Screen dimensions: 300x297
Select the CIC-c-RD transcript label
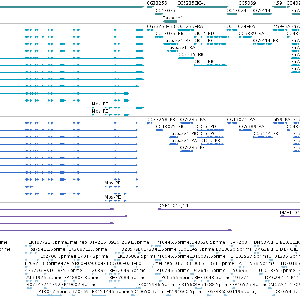tap(204, 33)
